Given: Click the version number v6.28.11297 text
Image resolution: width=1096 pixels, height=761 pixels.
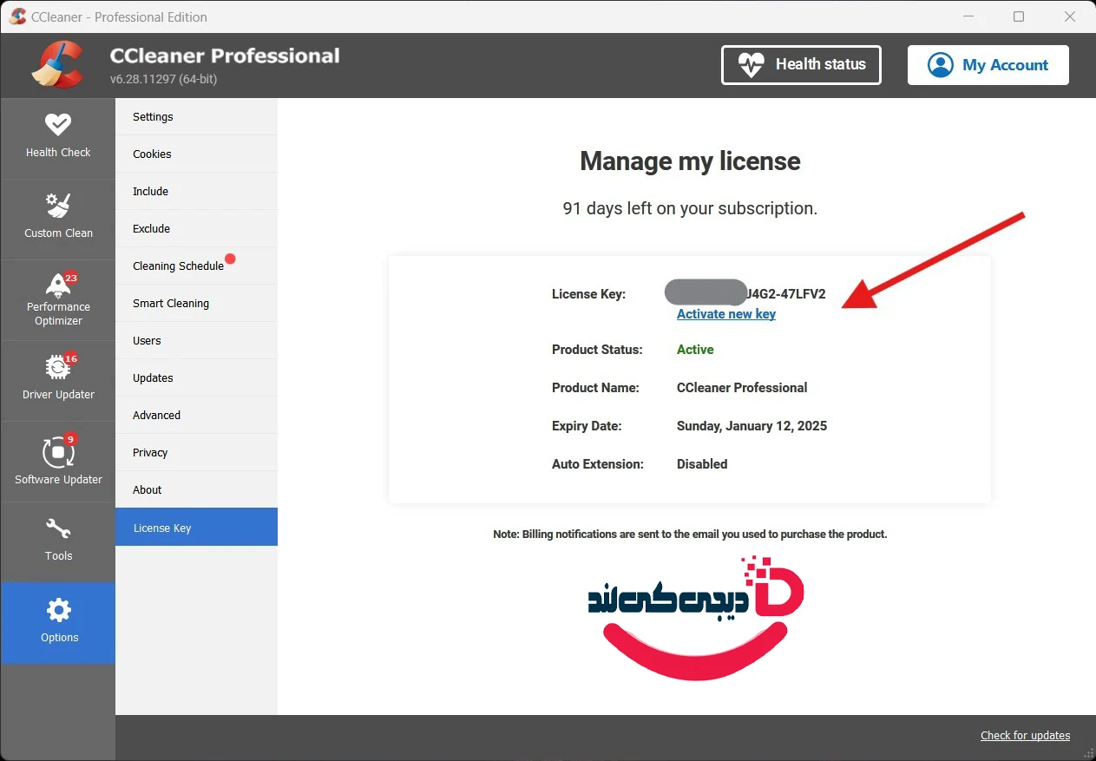Looking at the screenshot, I should 163,79.
